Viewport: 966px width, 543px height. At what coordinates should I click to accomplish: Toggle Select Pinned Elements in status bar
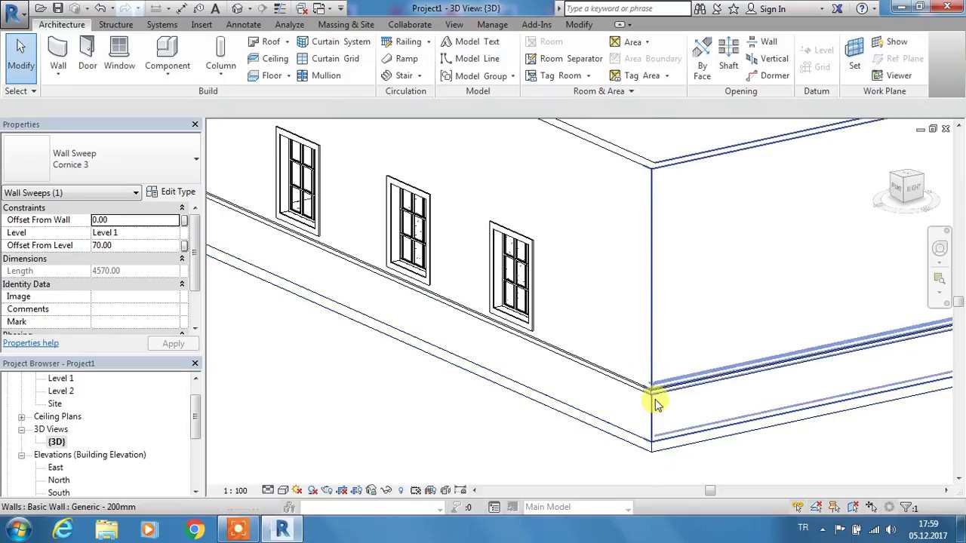(834, 507)
